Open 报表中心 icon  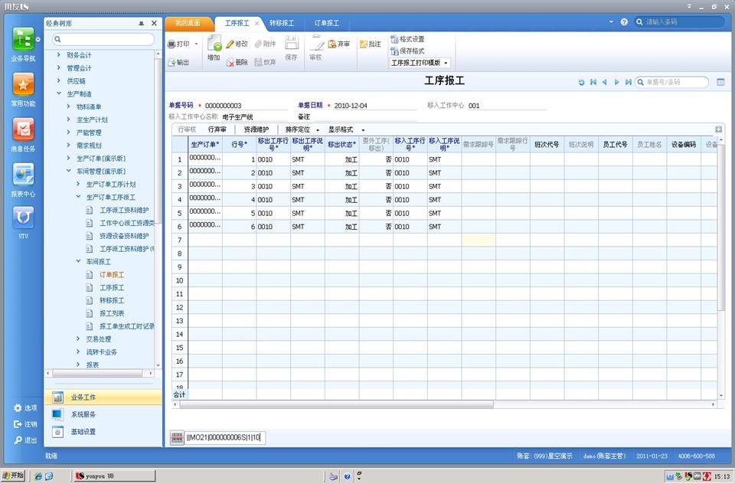tap(23, 175)
